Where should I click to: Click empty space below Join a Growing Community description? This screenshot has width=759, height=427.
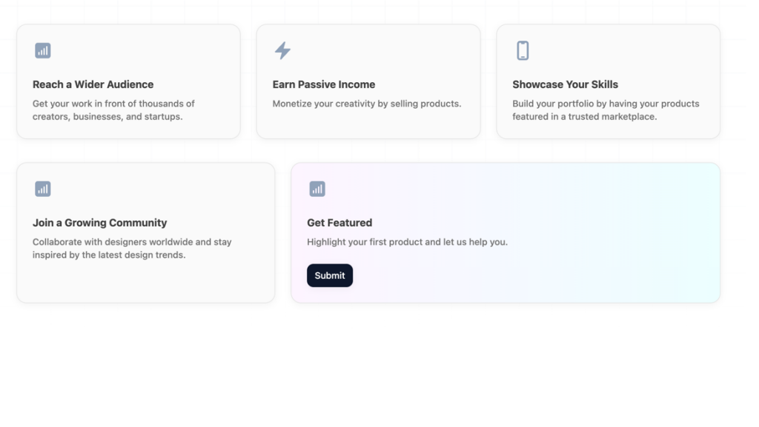click(145, 281)
